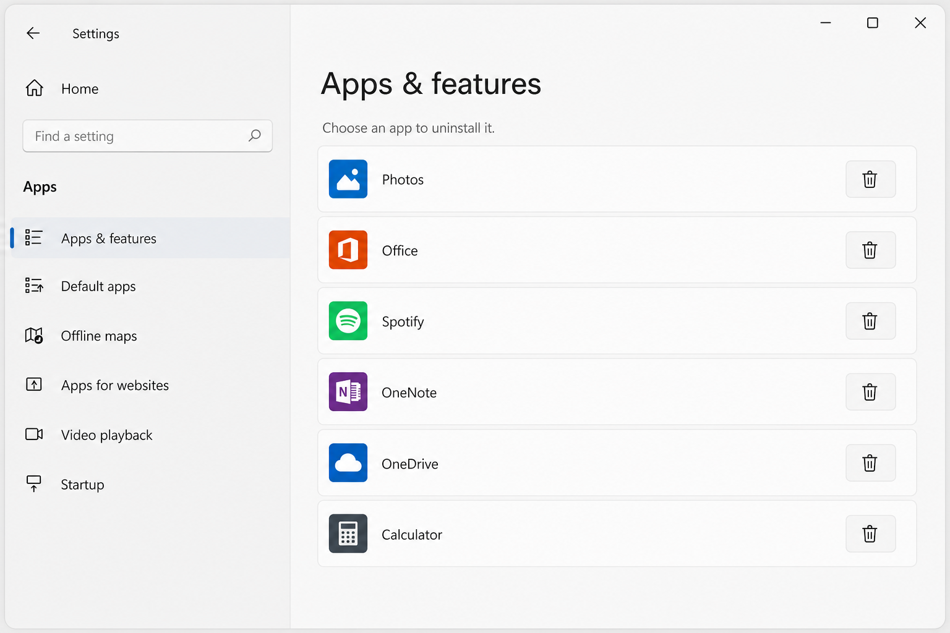Click the Default apps icon
The height and width of the screenshot is (633, 950).
coord(33,285)
